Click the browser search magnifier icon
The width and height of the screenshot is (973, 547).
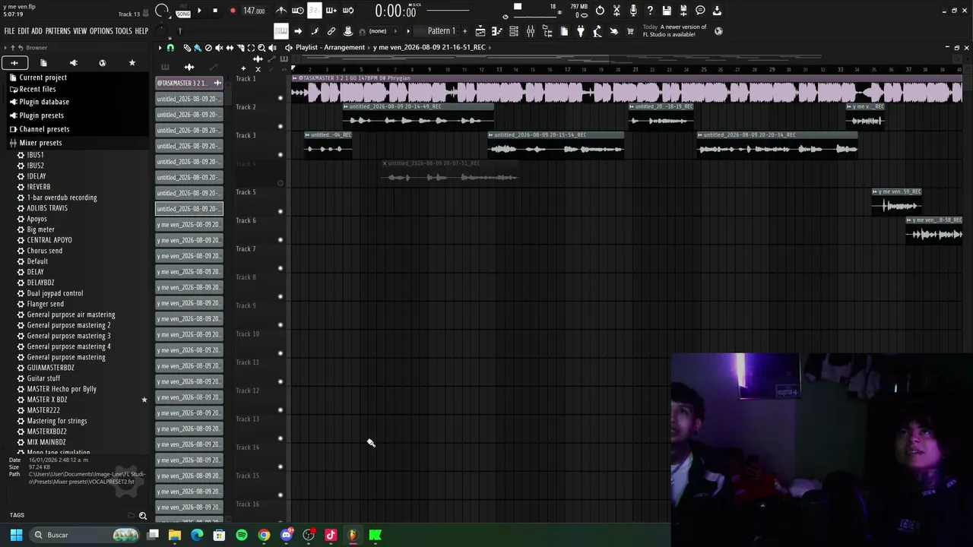[143, 516]
